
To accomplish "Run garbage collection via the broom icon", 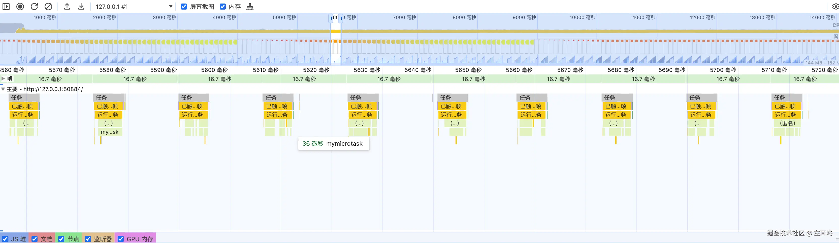I will [x=250, y=7].
